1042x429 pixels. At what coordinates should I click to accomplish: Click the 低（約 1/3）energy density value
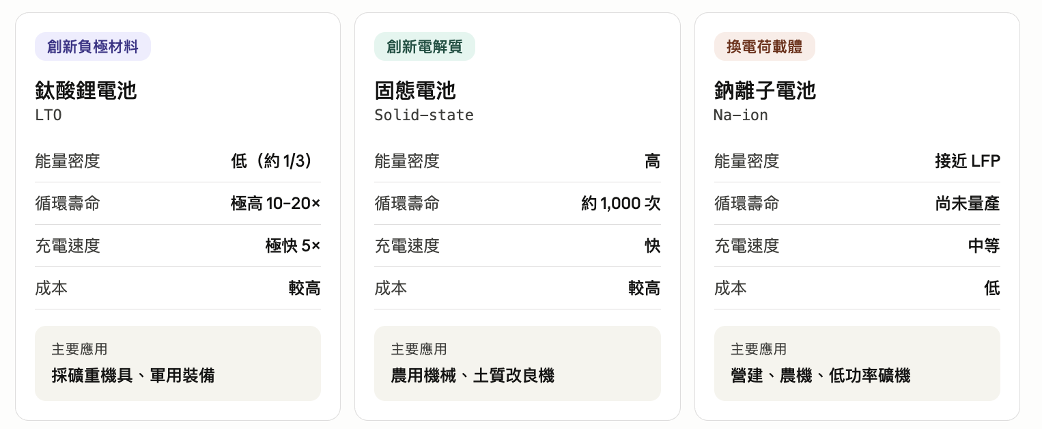click(276, 161)
